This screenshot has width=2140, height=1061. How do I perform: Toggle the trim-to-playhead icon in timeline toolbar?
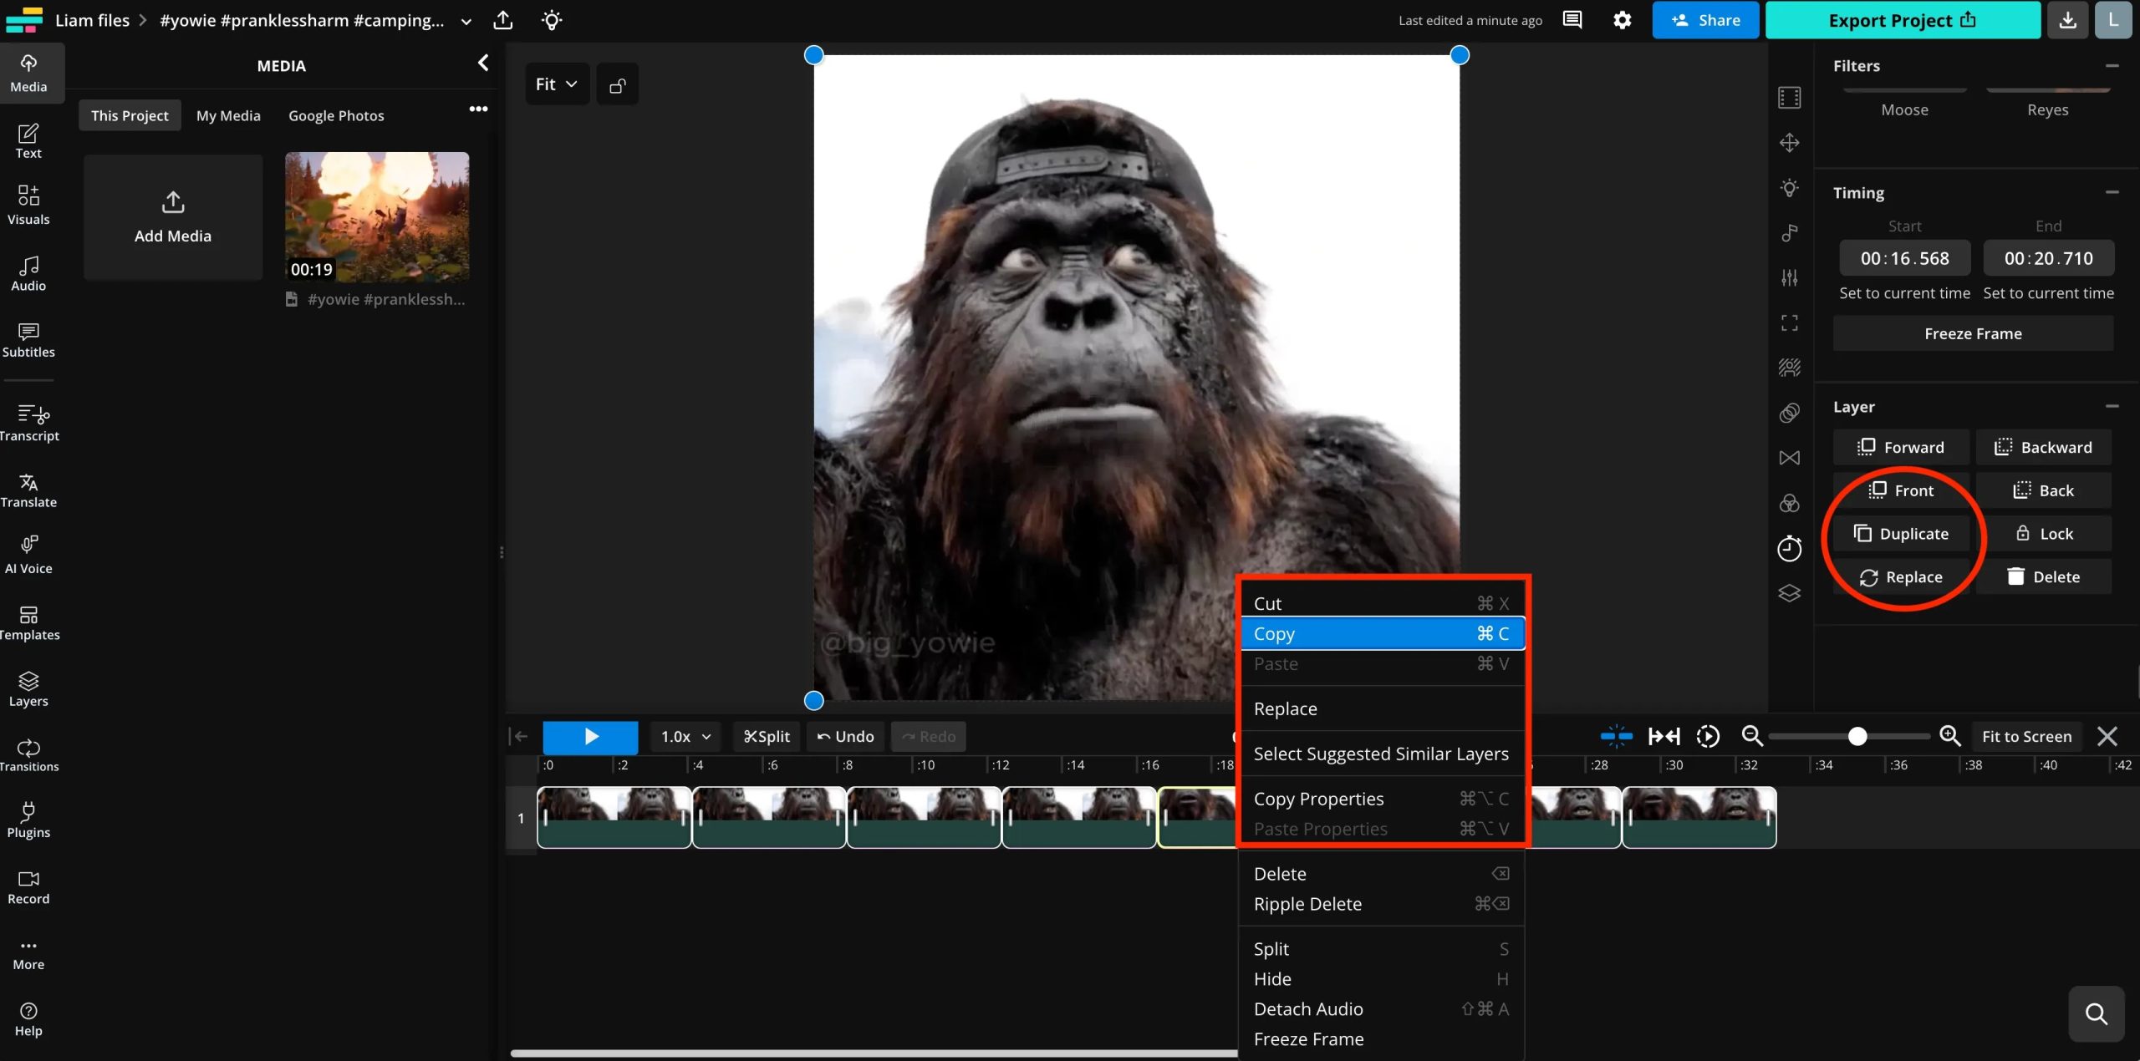pyautogui.click(x=1664, y=736)
